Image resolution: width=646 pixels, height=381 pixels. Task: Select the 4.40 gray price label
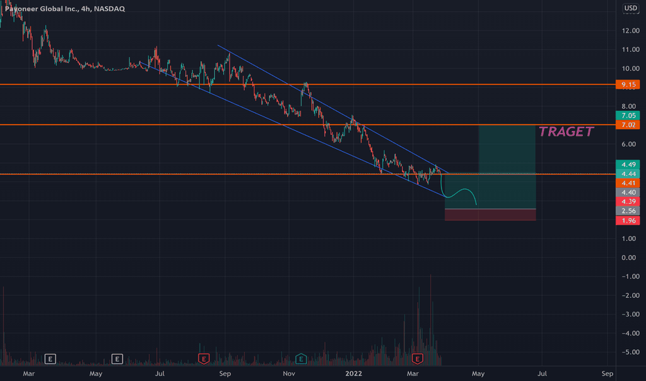(x=628, y=193)
